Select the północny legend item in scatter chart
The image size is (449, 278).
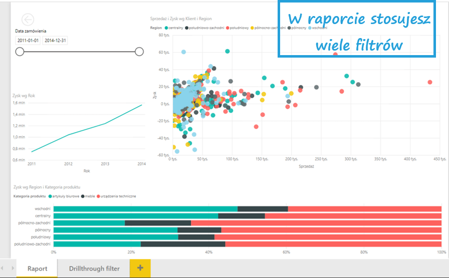298,28
